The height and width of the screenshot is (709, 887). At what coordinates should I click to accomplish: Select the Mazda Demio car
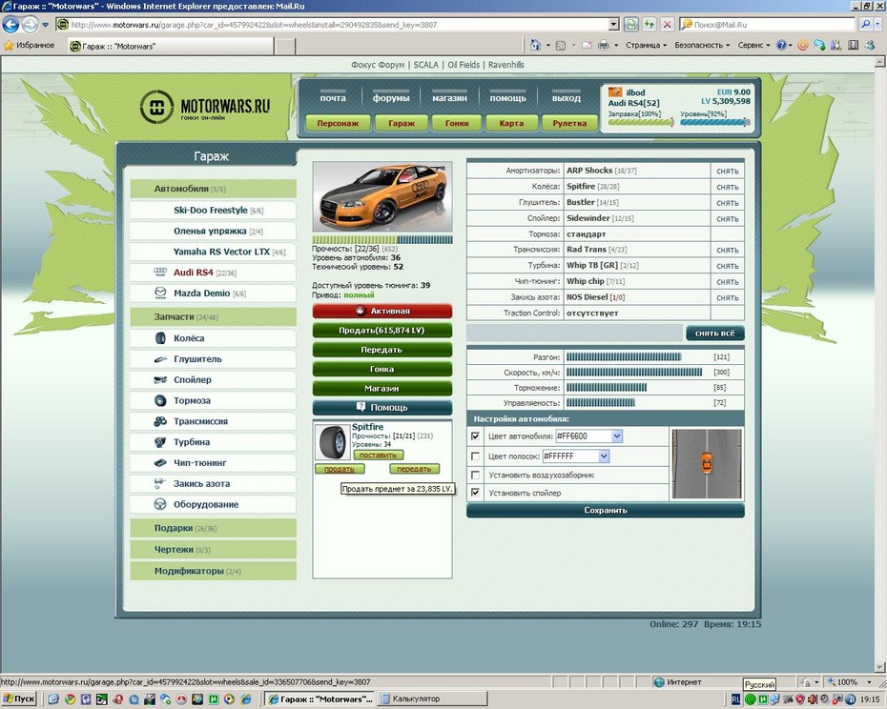point(213,294)
